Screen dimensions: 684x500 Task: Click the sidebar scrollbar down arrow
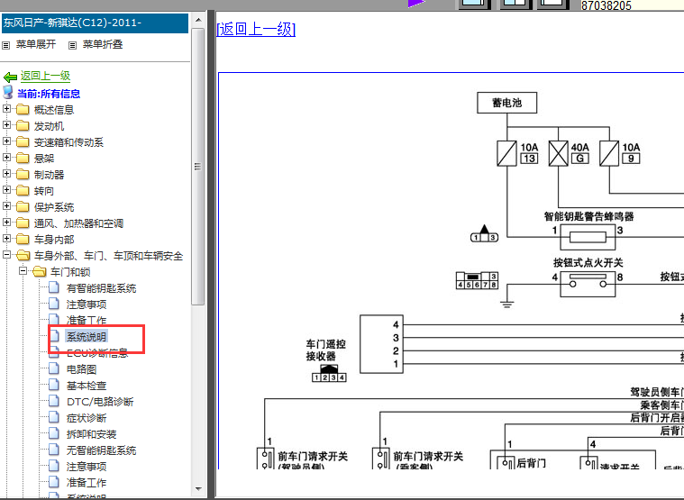click(198, 489)
